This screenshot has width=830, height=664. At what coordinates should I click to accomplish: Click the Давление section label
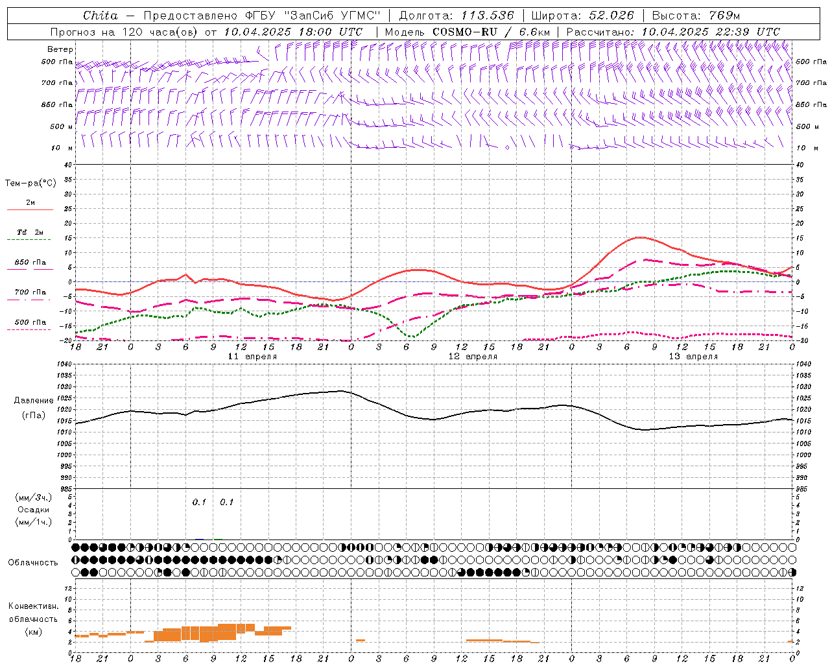(34, 401)
